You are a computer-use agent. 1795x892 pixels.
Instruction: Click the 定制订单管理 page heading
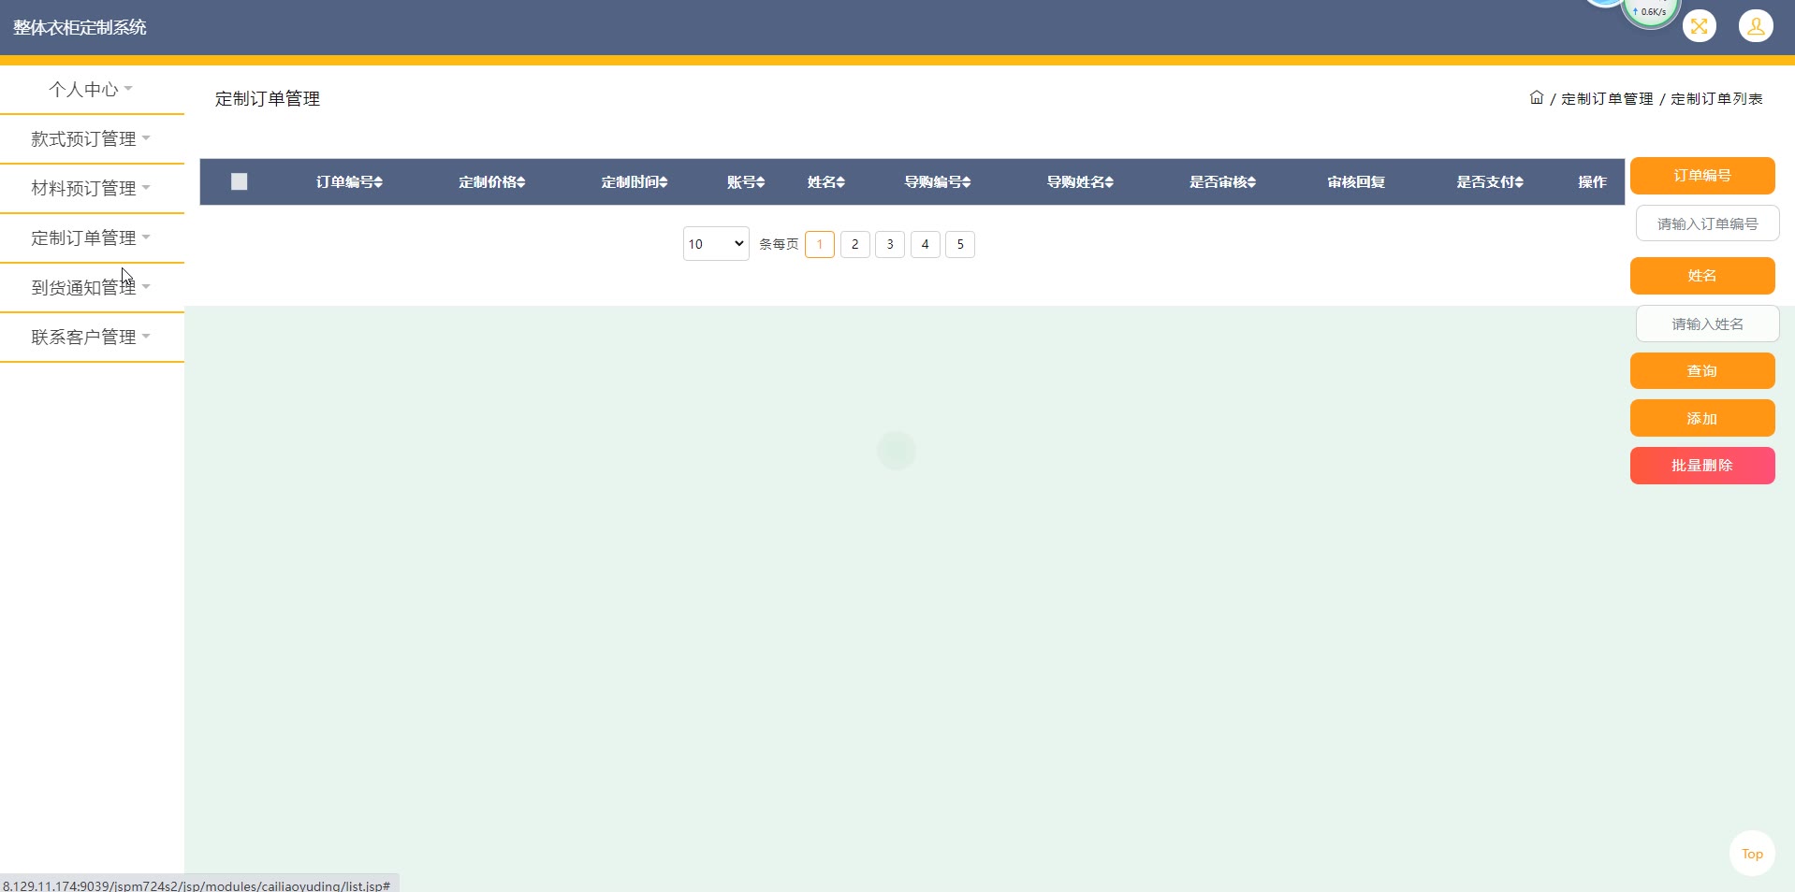pos(268,98)
